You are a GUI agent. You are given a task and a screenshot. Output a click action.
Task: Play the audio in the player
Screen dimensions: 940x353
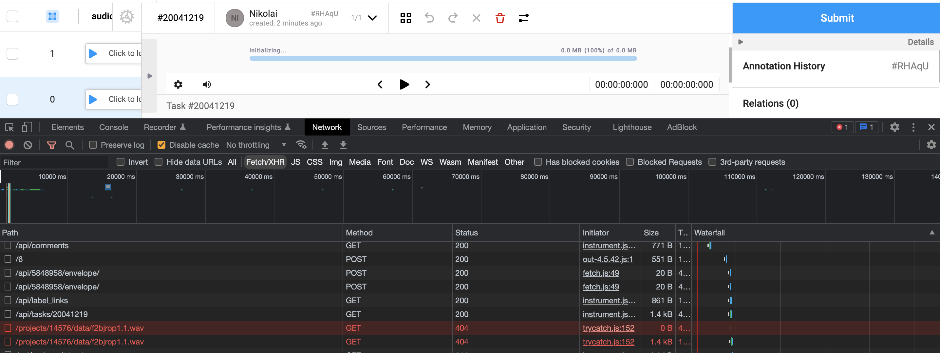tap(404, 84)
